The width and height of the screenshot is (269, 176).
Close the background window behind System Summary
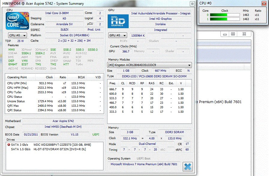click(244, 34)
